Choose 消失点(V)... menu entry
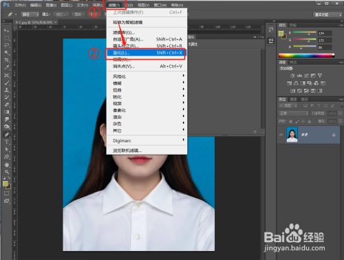 click(x=147, y=66)
